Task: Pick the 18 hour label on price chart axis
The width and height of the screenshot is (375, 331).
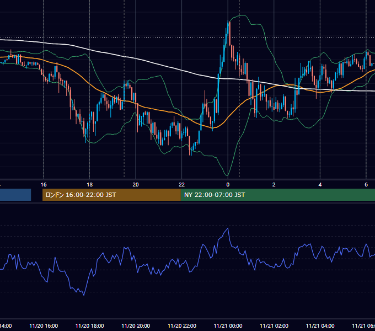Action: click(89, 185)
